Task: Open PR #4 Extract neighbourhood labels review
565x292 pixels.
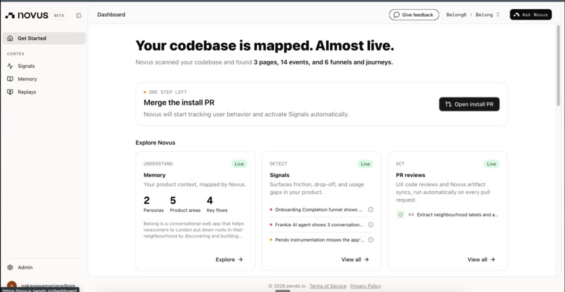Action: pos(447,214)
